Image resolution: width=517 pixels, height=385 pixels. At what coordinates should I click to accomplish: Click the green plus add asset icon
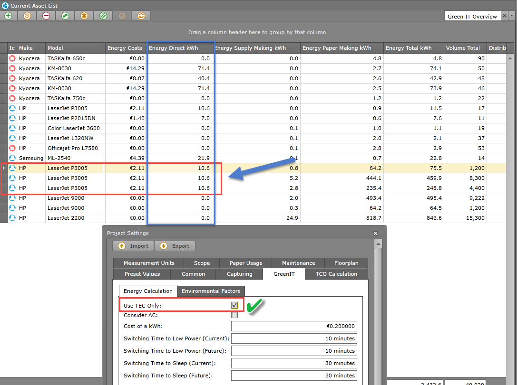(8, 16)
